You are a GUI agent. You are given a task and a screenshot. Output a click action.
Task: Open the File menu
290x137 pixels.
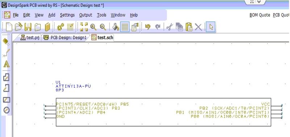(16, 15)
